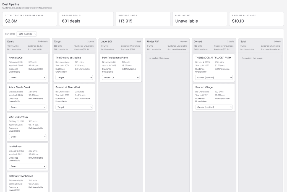Screen dimensions: 287x192
Task: Click Purchase $69M in Under LOI column
Action: click(x=128, y=49)
